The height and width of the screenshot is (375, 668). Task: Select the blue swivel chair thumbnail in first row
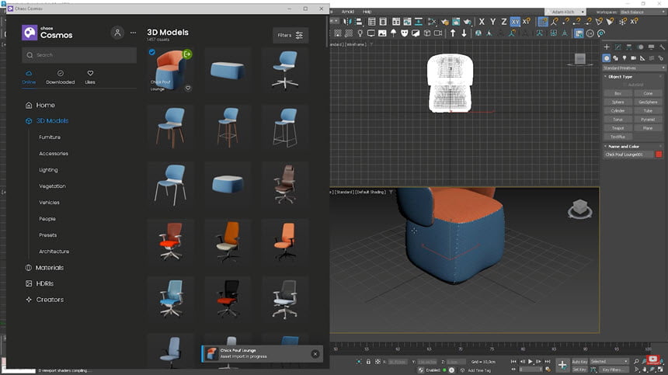click(284, 70)
